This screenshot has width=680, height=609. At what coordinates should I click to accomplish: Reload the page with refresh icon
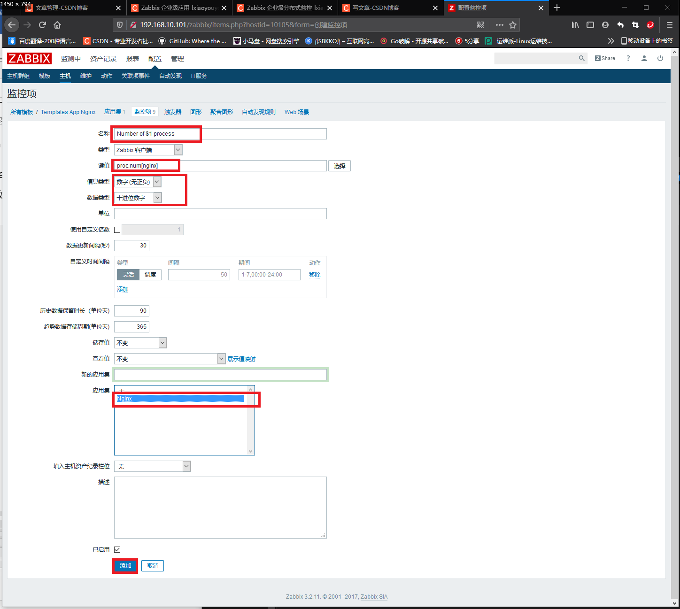pyautogui.click(x=42, y=25)
